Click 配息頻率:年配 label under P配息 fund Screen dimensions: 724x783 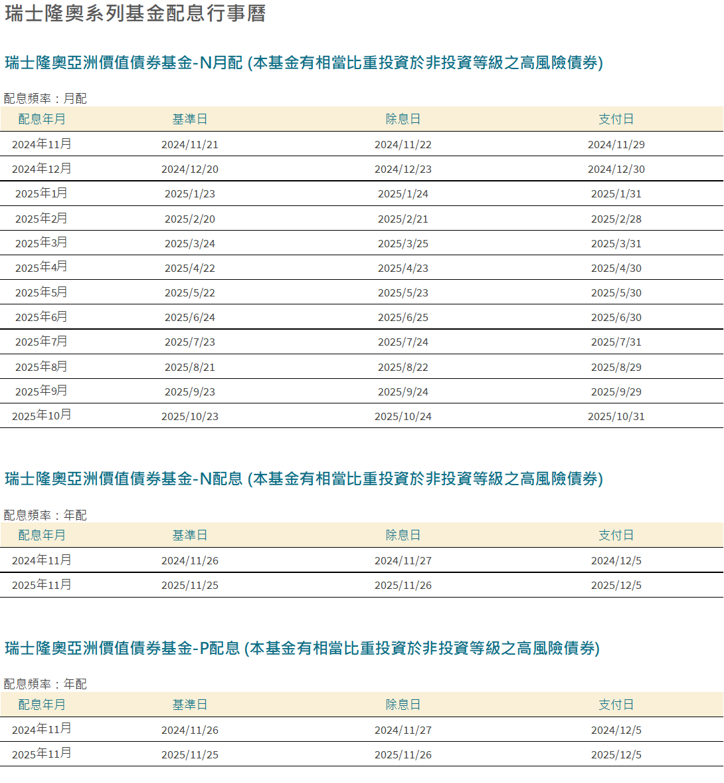click(x=45, y=684)
